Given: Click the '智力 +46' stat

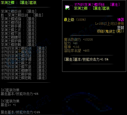Looking at the screenshot, I should [71, 43].
